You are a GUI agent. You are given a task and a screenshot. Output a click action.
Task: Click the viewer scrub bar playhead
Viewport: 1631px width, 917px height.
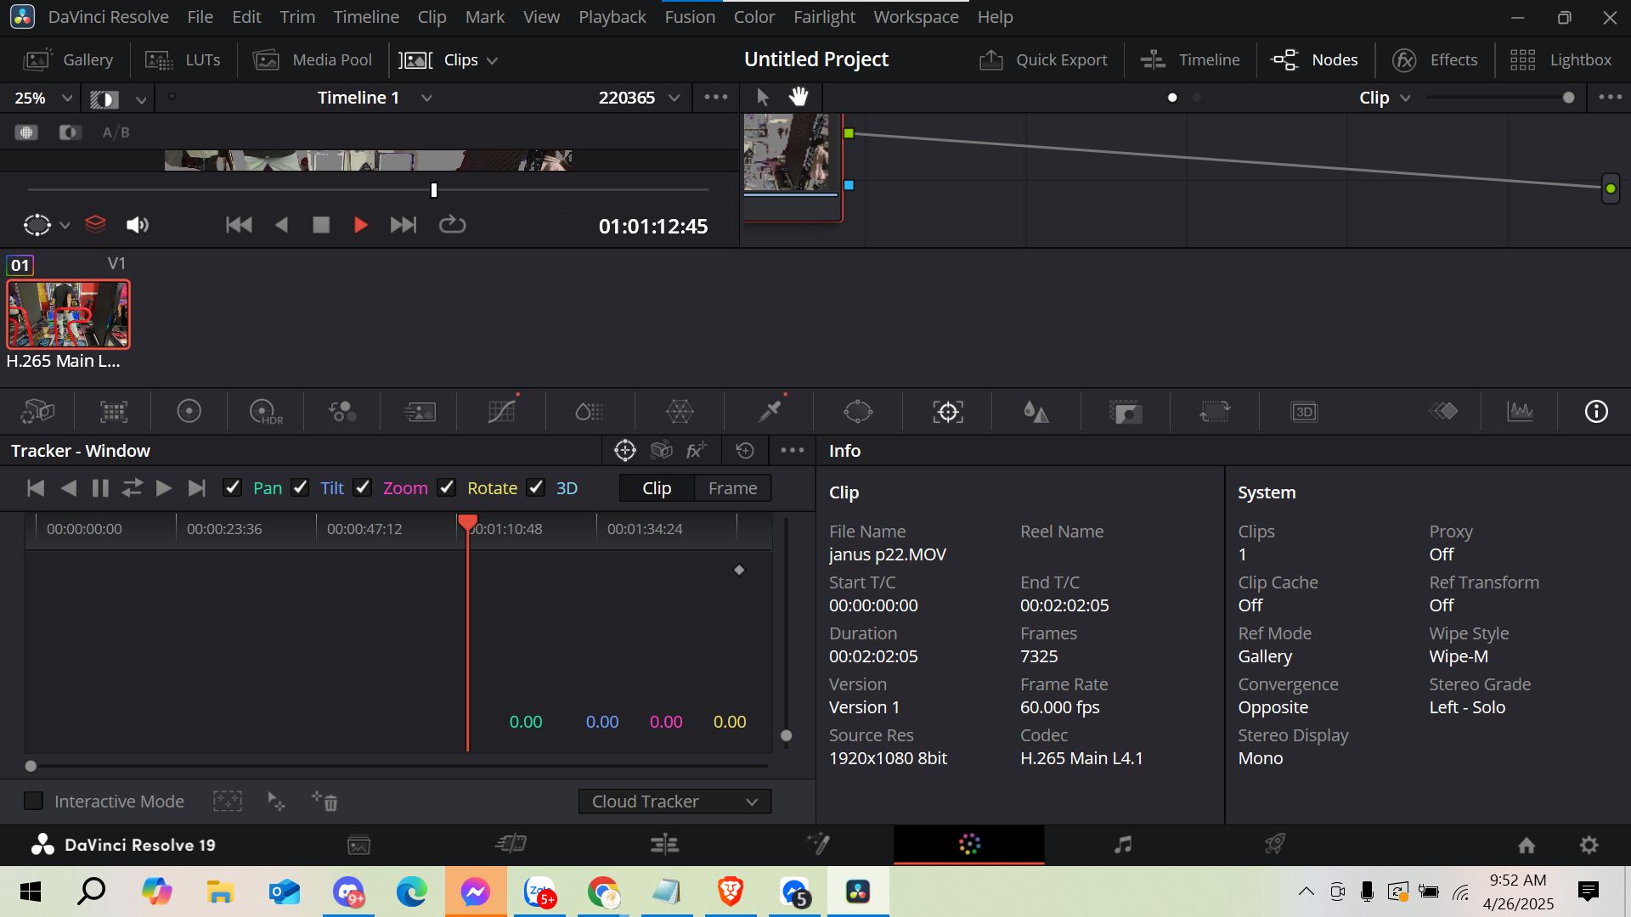[434, 190]
